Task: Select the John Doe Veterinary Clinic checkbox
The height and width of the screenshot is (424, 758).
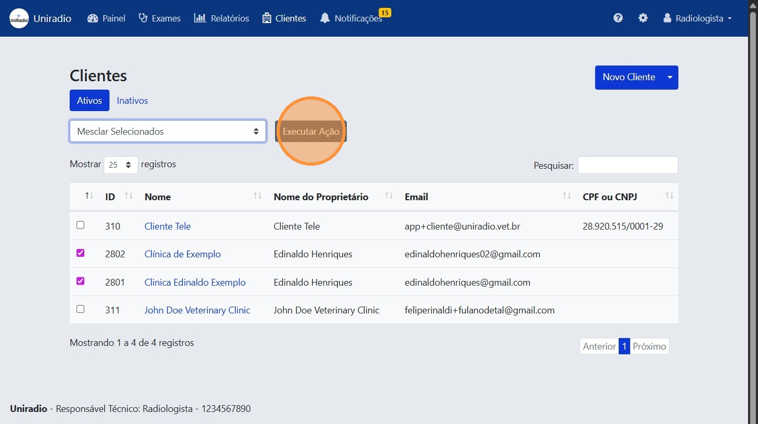Action: 80,309
